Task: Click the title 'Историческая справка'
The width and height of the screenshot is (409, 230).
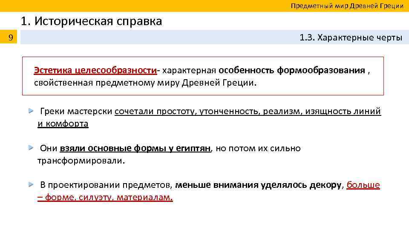Action: coord(98,21)
